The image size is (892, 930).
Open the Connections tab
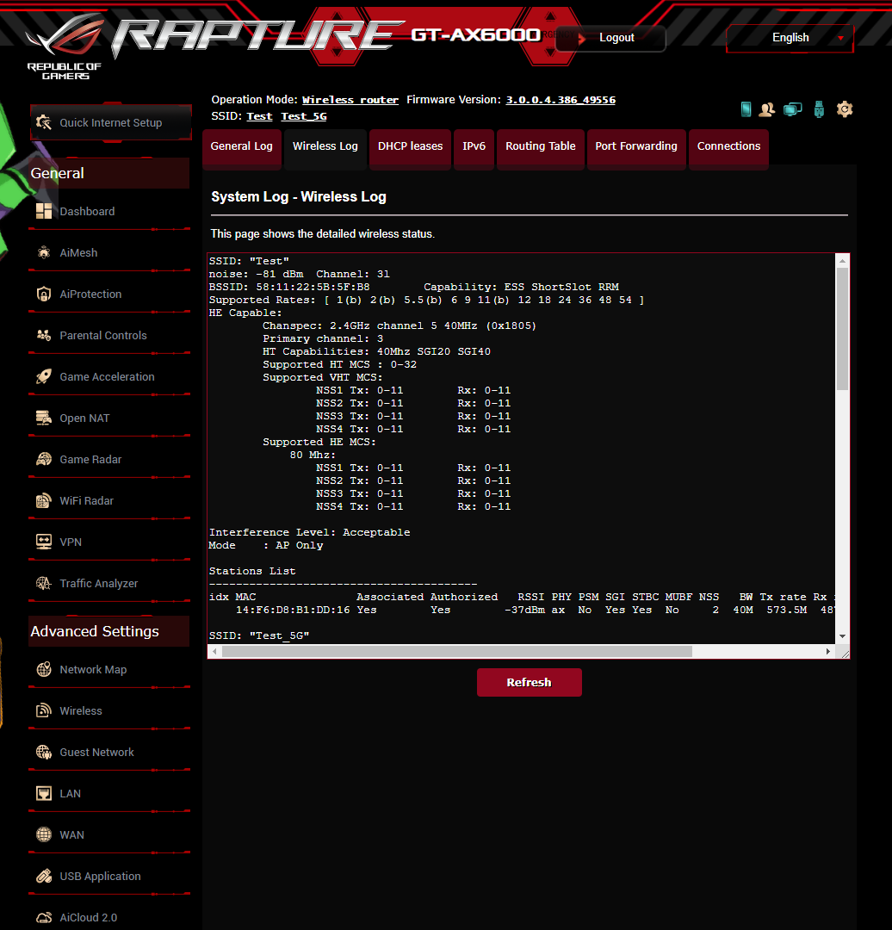[728, 146]
